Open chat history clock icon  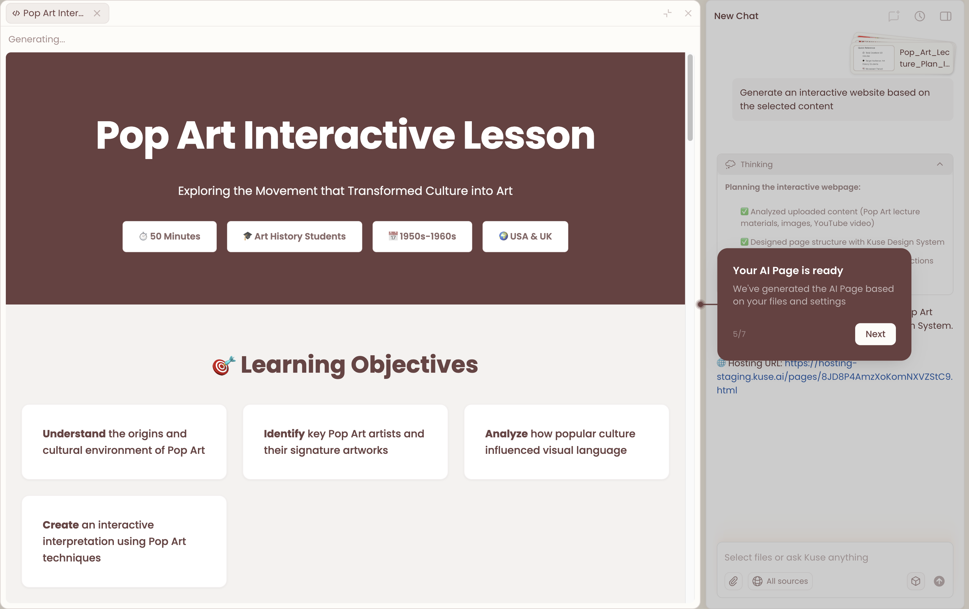pyautogui.click(x=920, y=16)
